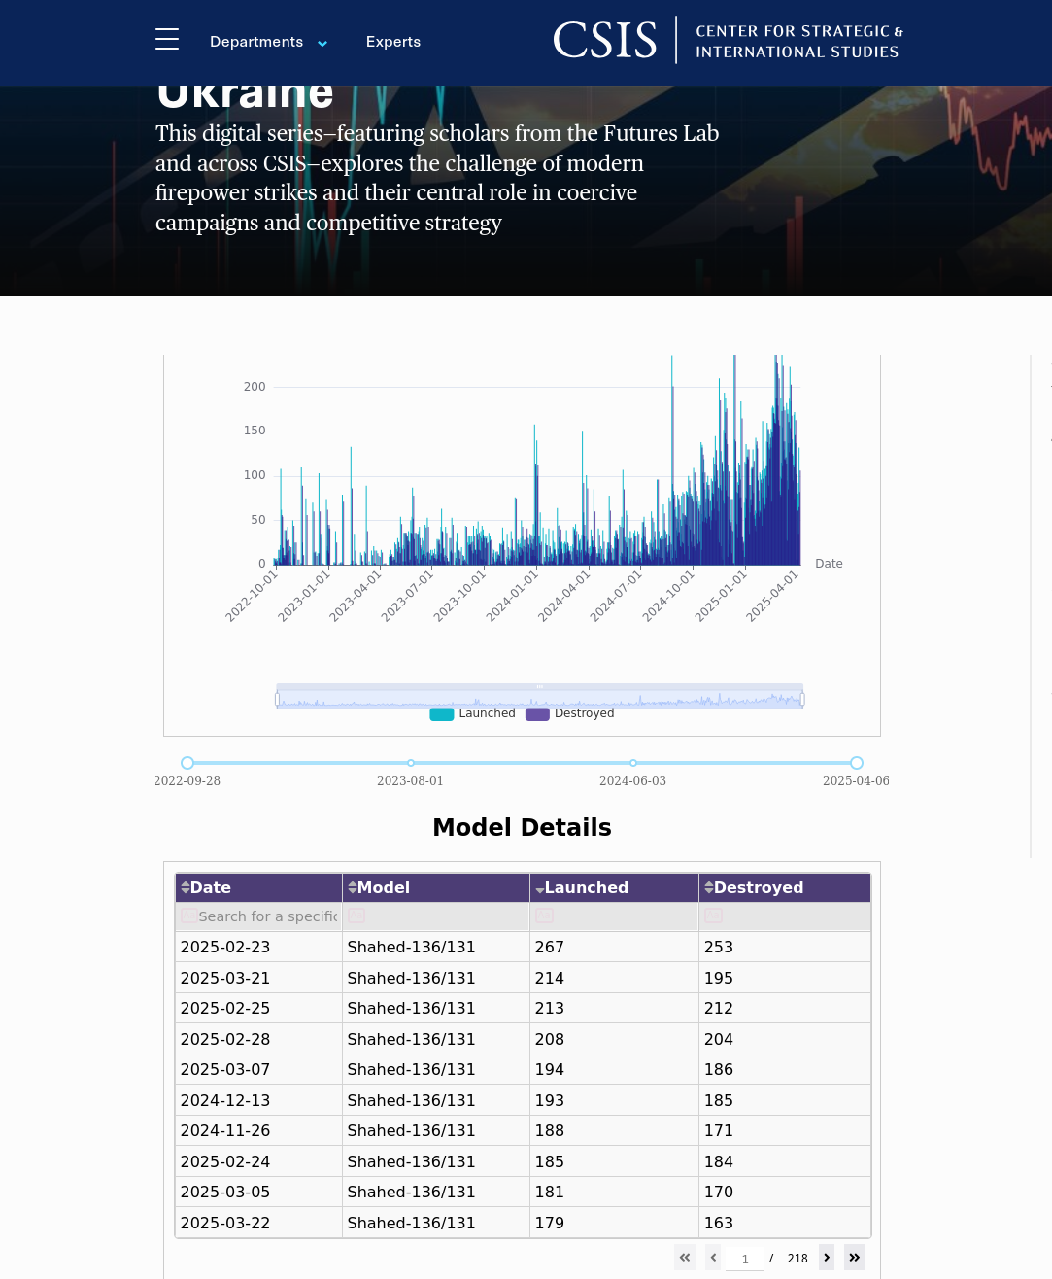Edit the current page number field

[x=745, y=1259]
